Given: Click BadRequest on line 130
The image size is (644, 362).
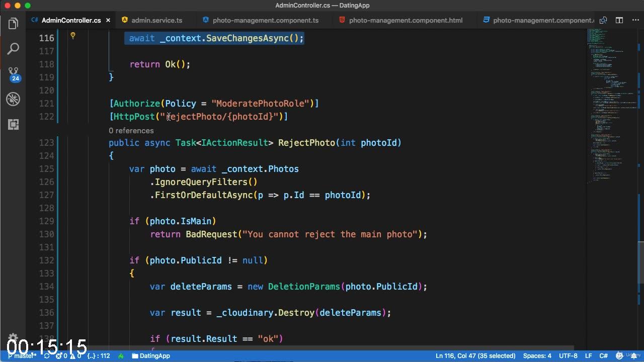Looking at the screenshot, I should click(x=211, y=234).
